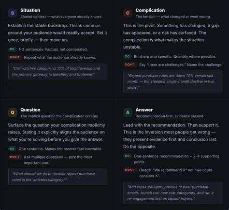
Task: Click the DO badge under Answer
Action: [x=127, y=156]
